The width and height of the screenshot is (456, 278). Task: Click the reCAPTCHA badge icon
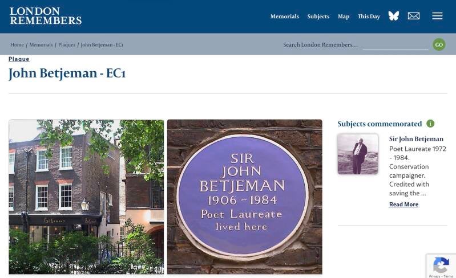click(x=441, y=265)
